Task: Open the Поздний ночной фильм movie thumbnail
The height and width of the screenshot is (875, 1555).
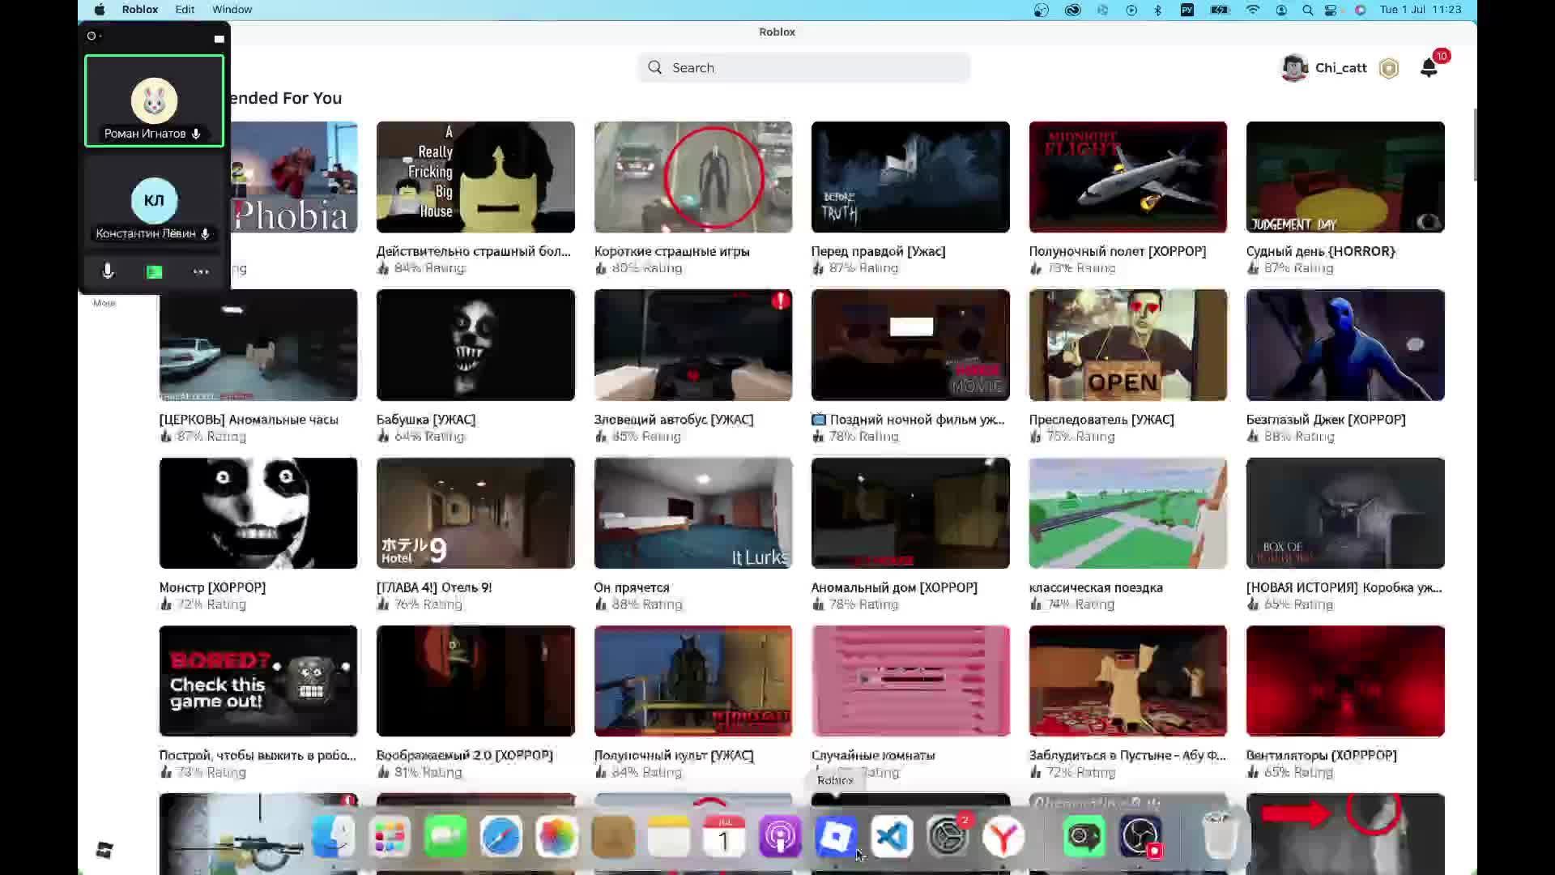Action: (910, 345)
